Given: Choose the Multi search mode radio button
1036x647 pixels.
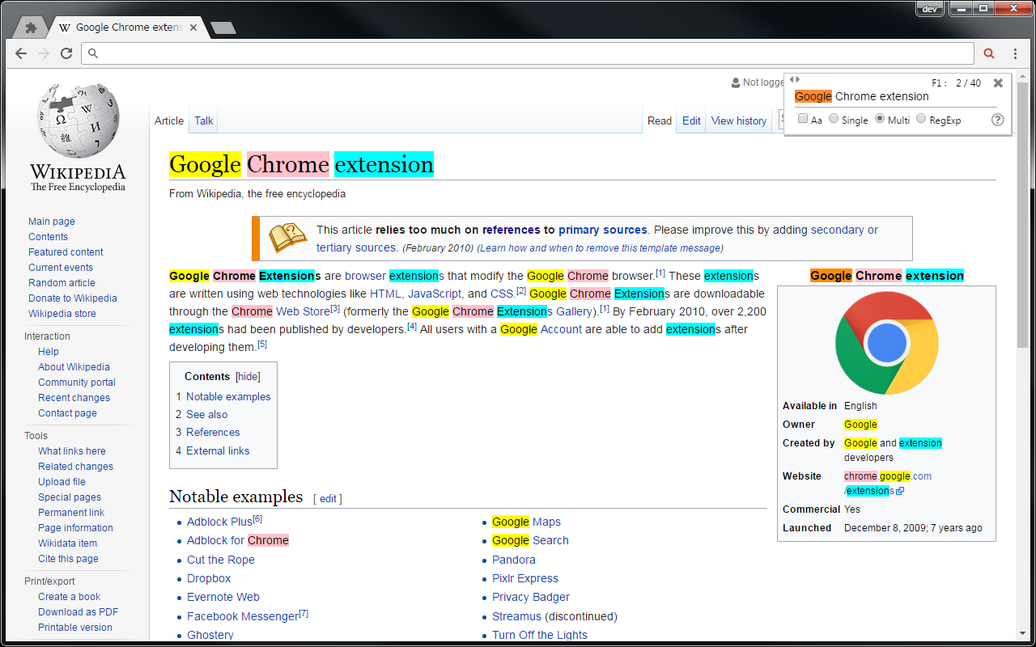Looking at the screenshot, I should [x=880, y=119].
